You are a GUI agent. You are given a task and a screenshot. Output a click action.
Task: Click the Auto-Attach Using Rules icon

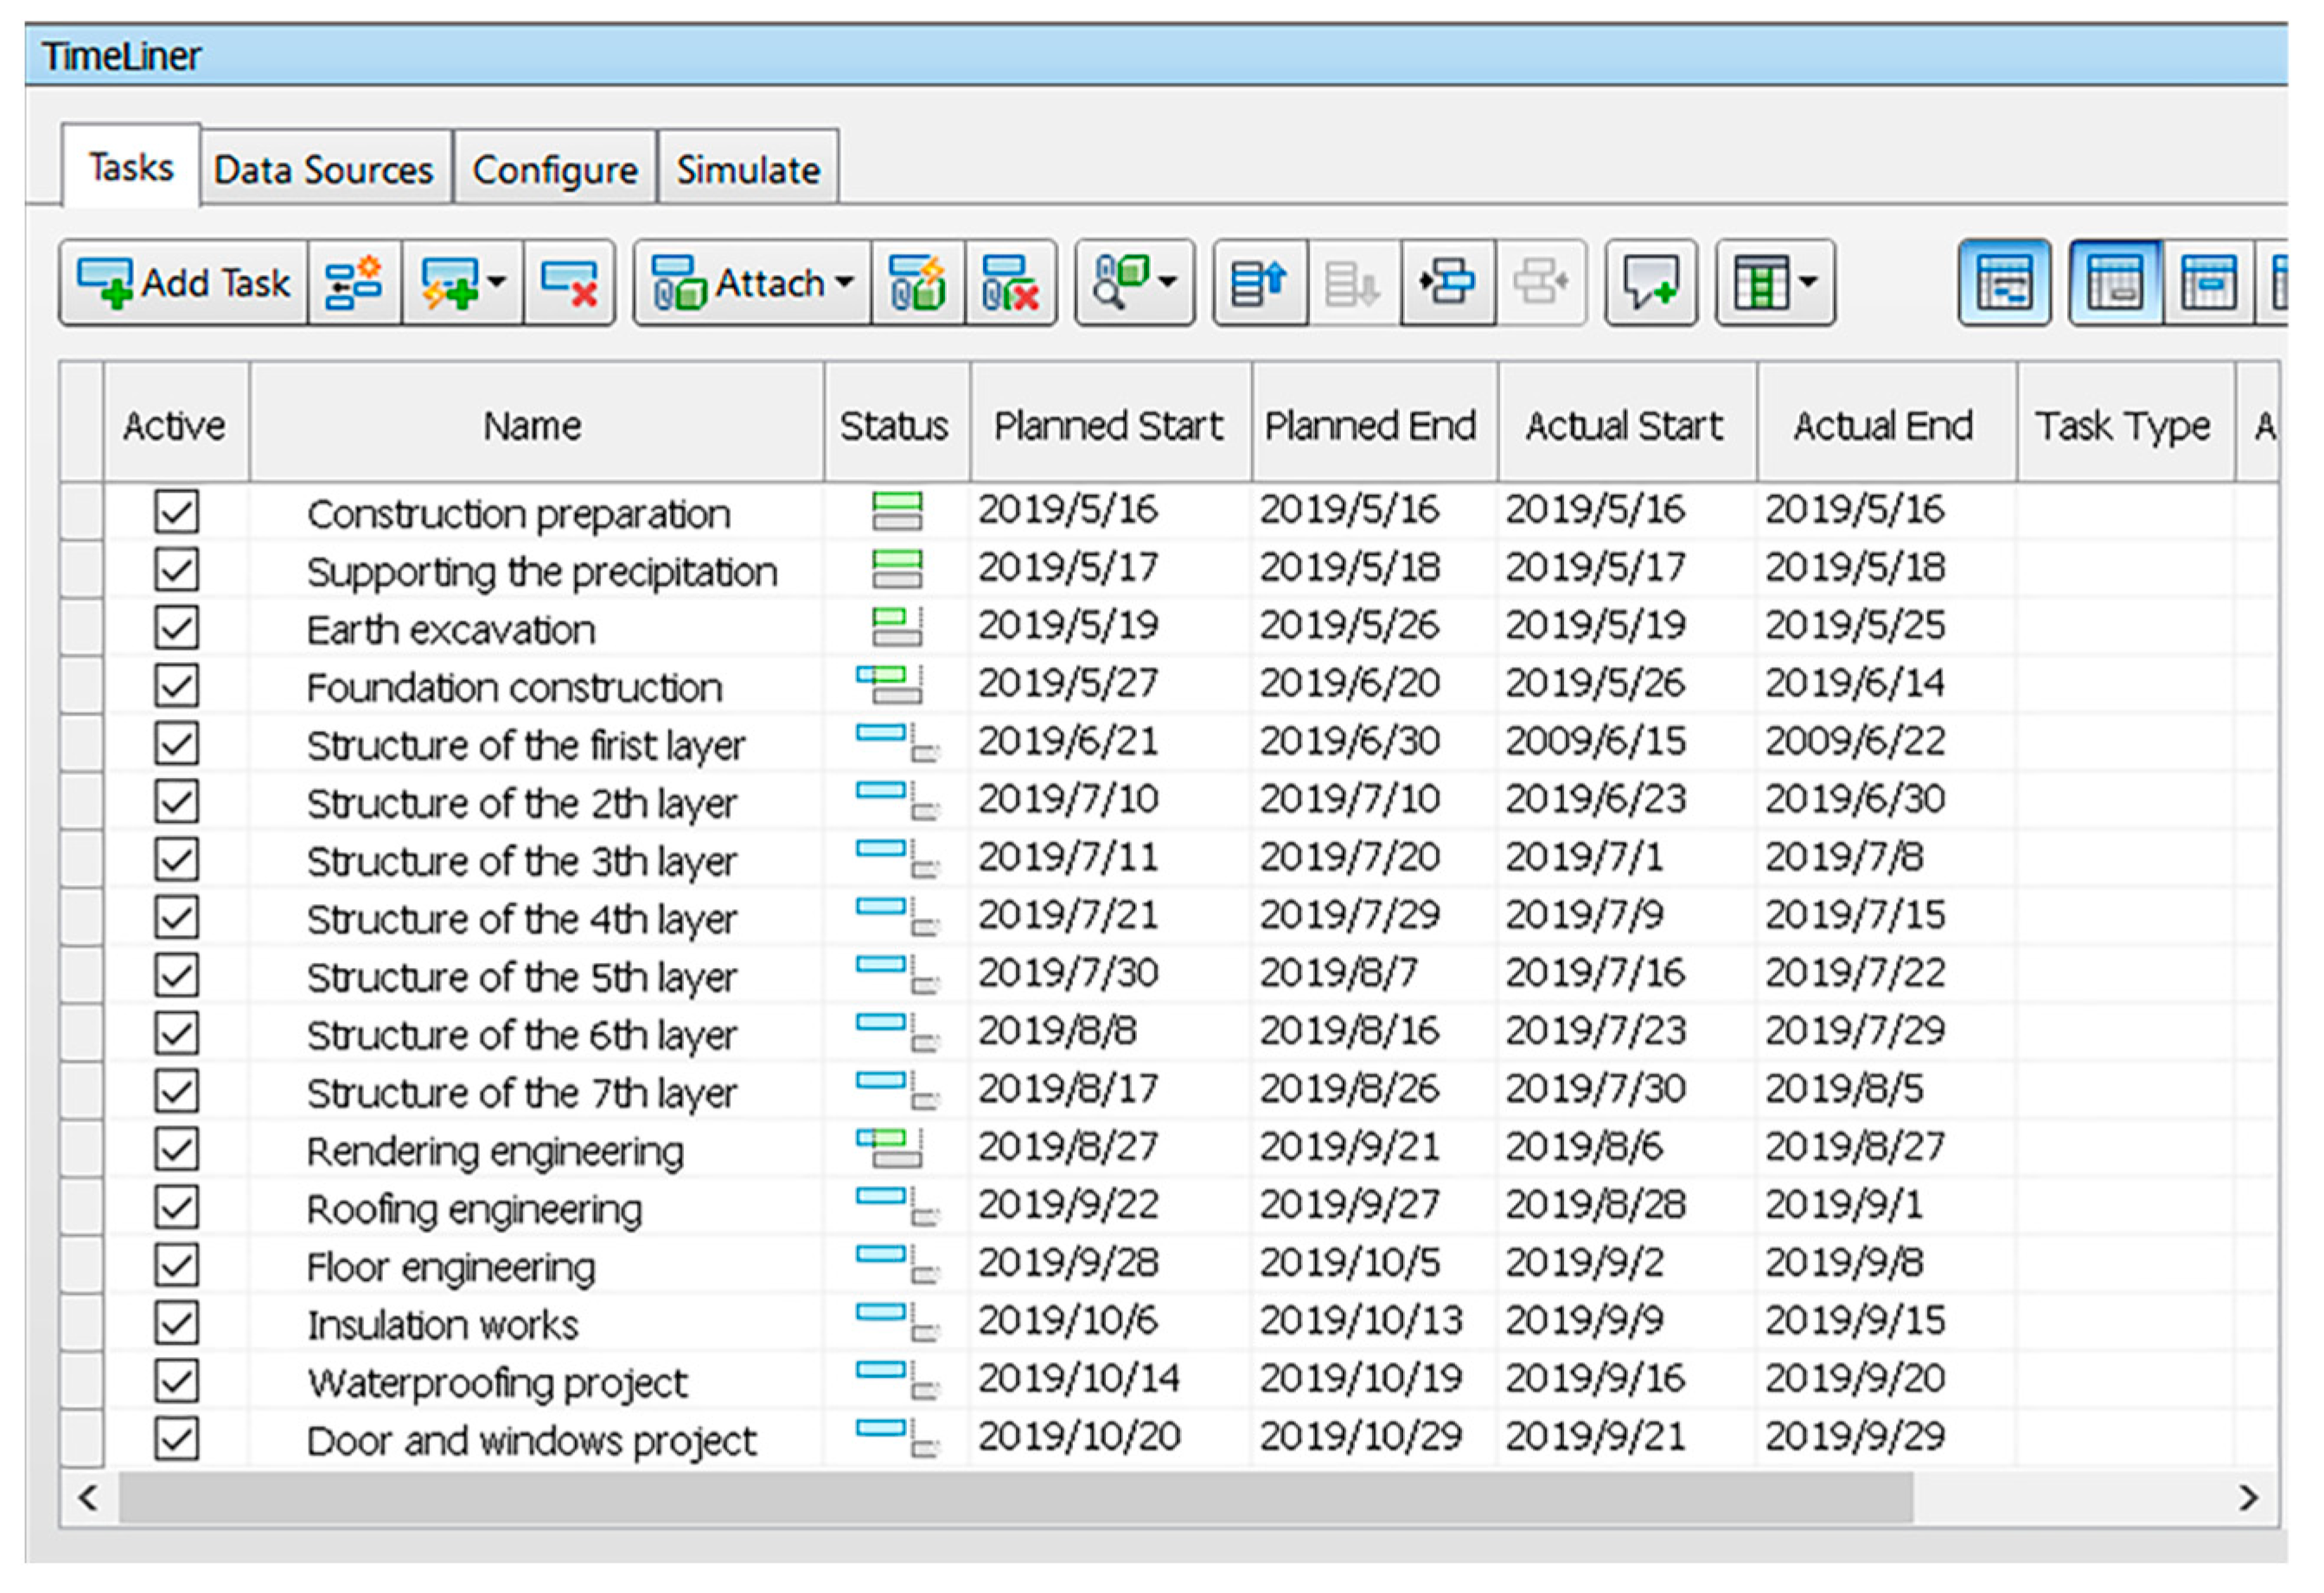(x=917, y=284)
